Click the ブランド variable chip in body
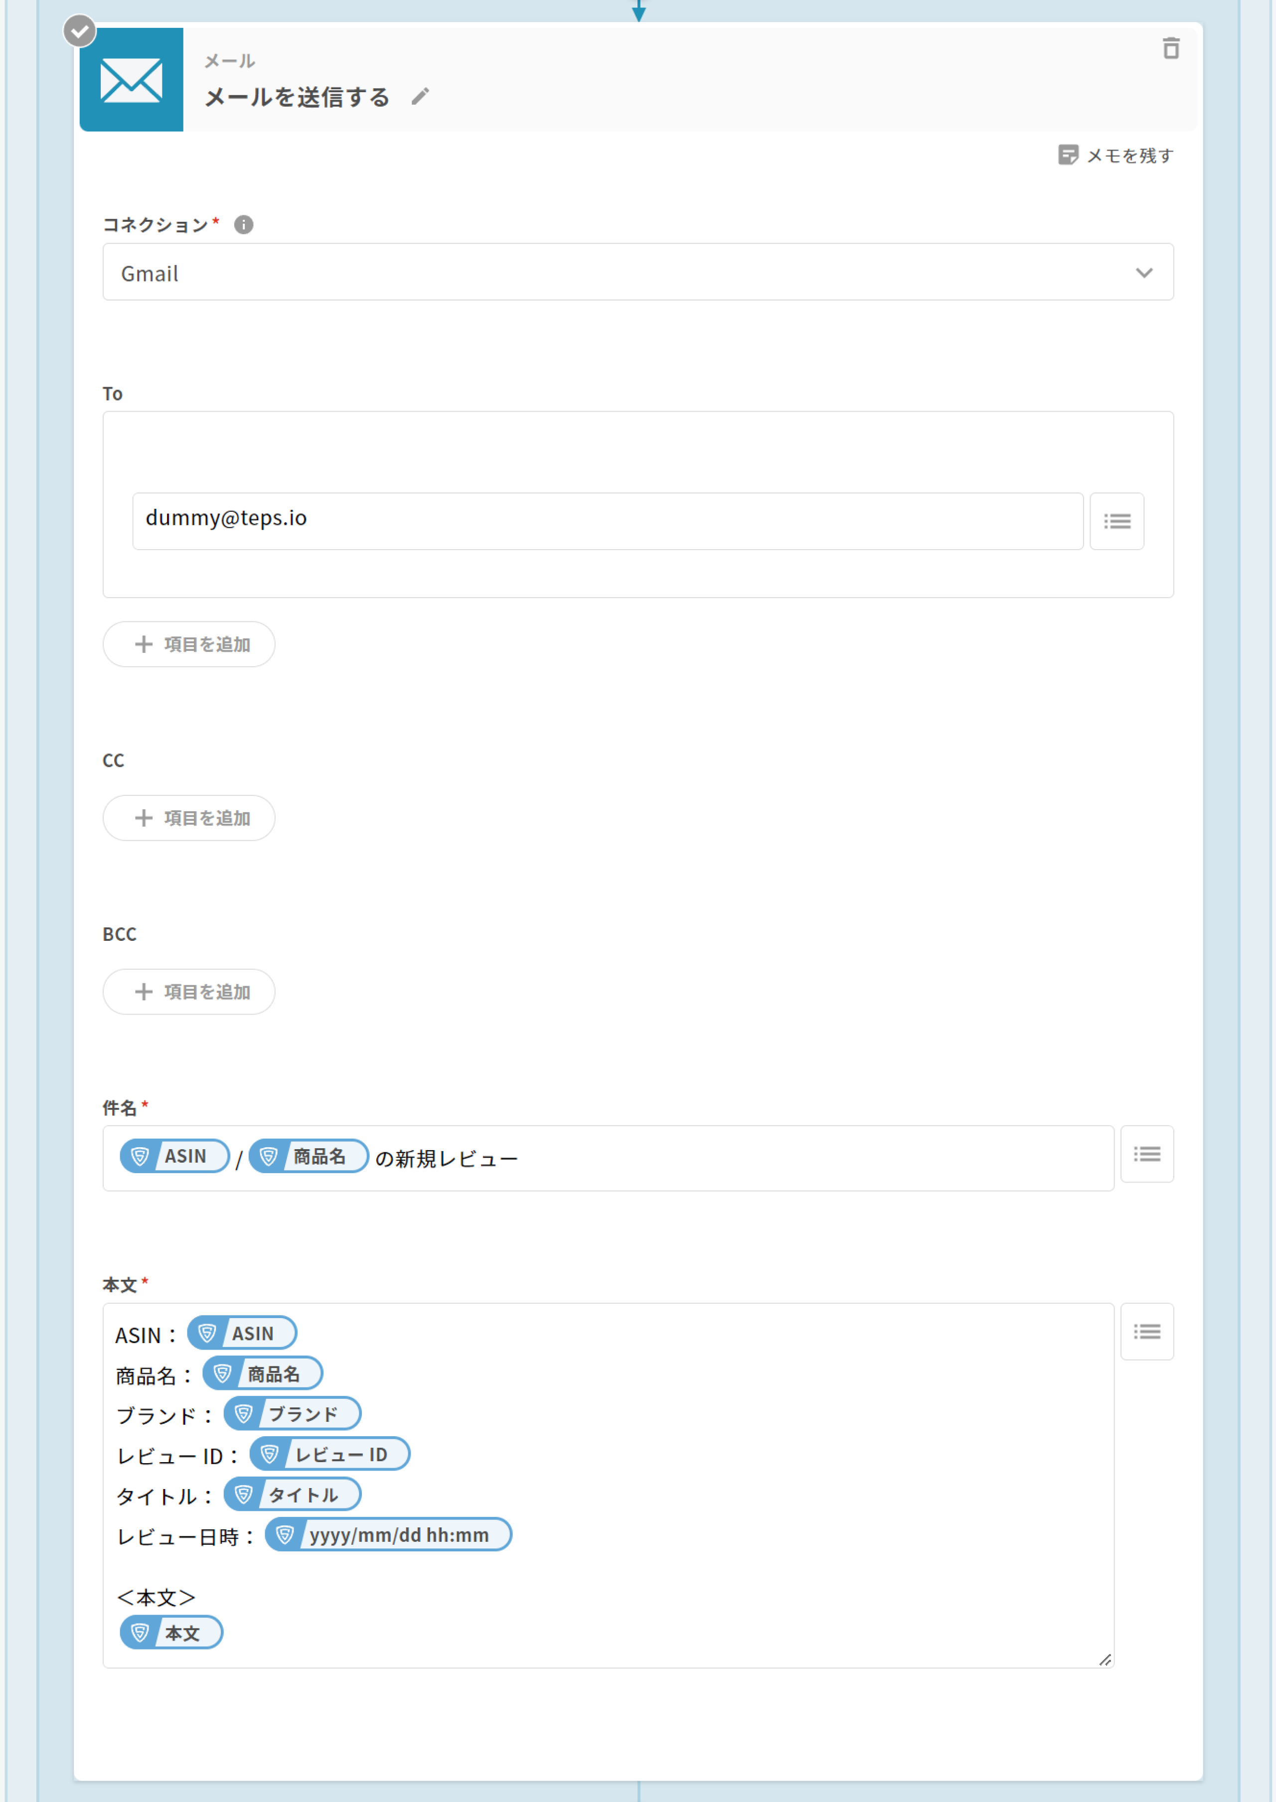Screen dimensions: 1276x1802 292,1414
